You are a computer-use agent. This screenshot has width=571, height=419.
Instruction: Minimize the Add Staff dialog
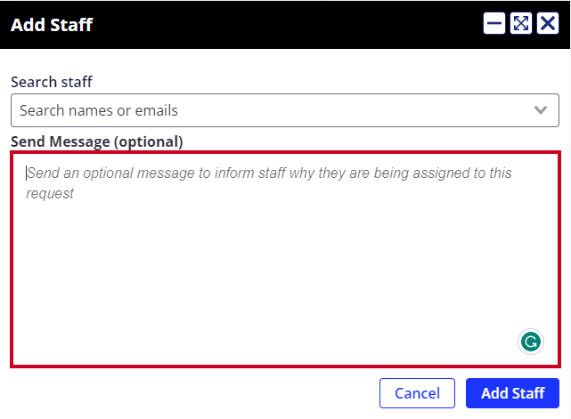(494, 24)
